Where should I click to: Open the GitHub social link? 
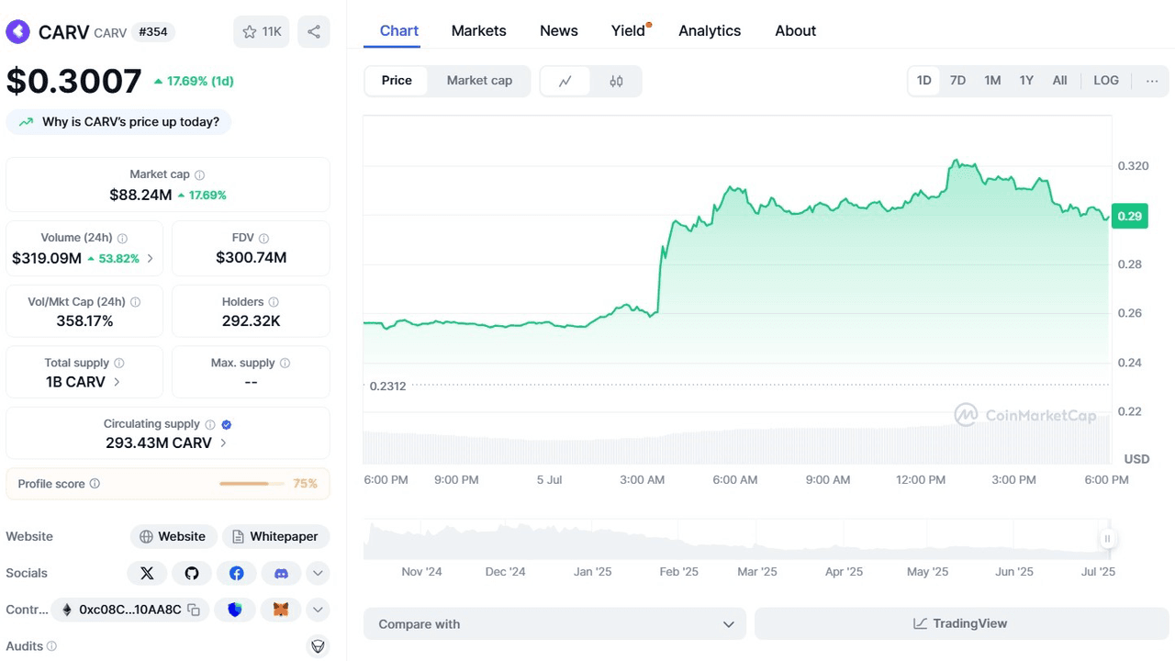pyautogui.click(x=192, y=573)
